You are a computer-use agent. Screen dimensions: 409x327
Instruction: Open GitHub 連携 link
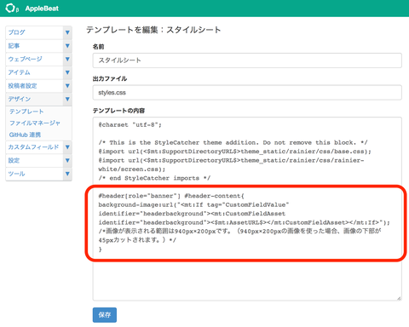pyautogui.click(x=25, y=135)
